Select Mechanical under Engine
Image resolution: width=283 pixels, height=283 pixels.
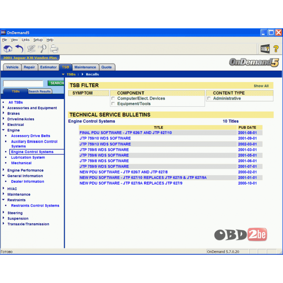pos(21,163)
